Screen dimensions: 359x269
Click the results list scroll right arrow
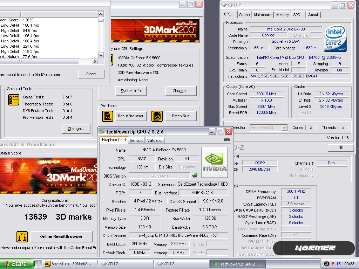tap(95, 61)
